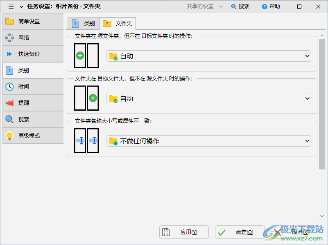Click the vertical scrollbar thumb
This screenshot has height=245, width=328.
(x=322, y=104)
